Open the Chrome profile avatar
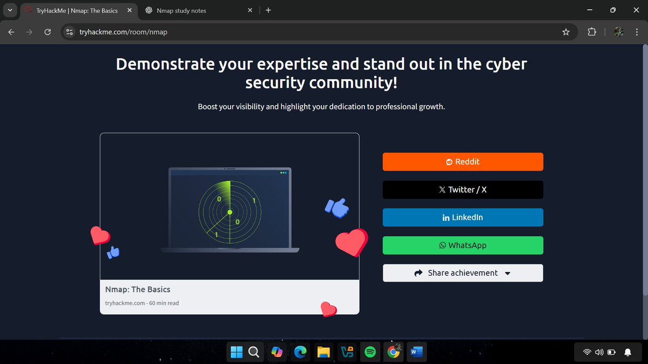Image resolution: width=648 pixels, height=364 pixels. click(619, 32)
